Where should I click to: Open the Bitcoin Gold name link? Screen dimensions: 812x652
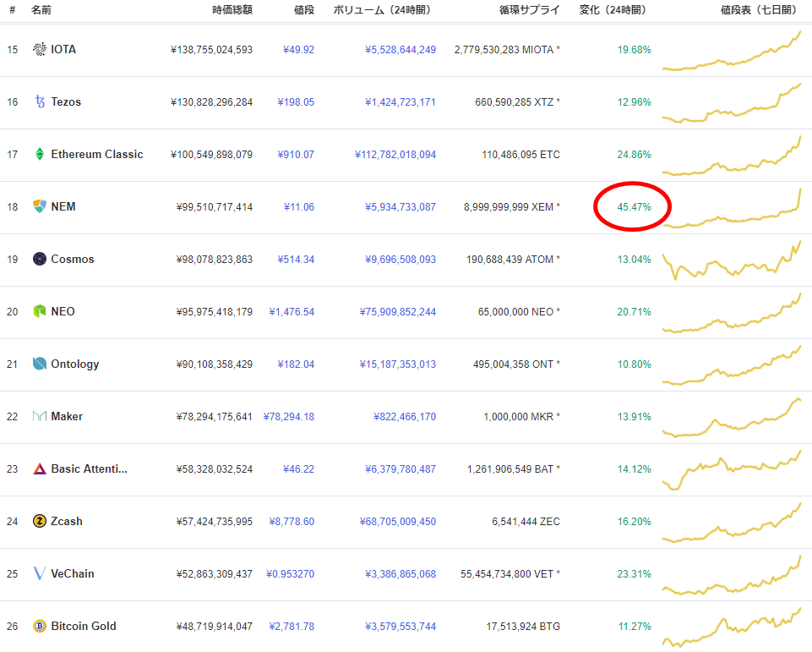[84, 626]
